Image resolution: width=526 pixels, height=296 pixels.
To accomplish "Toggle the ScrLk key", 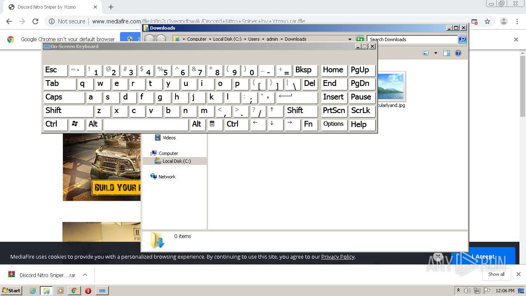I will 362,111.
